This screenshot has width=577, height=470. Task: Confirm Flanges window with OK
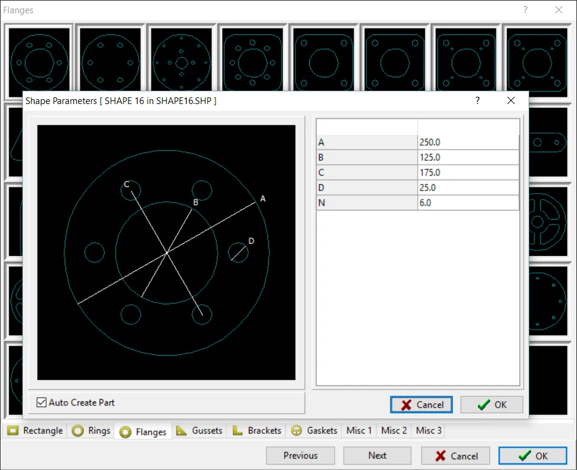pyautogui.click(x=532, y=455)
